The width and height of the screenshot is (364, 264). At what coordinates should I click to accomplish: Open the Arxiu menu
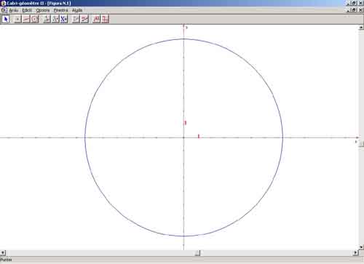click(14, 10)
